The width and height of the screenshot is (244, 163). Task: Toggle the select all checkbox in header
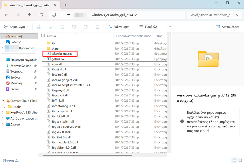click(43, 36)
